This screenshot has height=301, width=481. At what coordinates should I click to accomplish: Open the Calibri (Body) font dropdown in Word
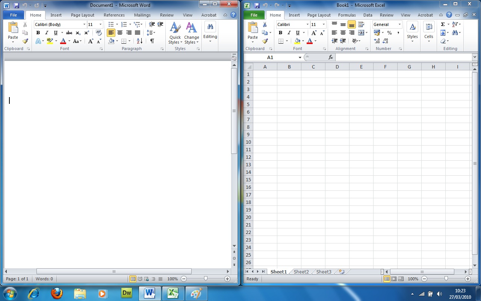[x=84, y=24]
